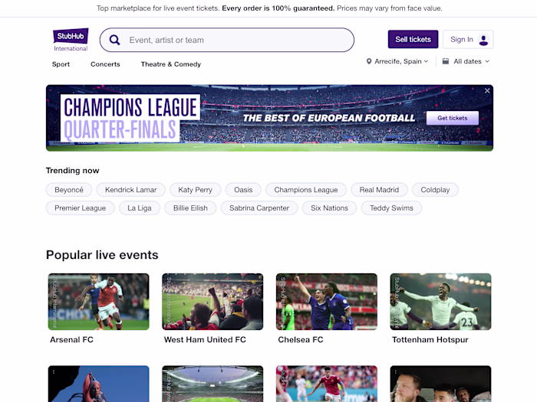
Task: Click the location pin icon
Action: tap(369, 61)
